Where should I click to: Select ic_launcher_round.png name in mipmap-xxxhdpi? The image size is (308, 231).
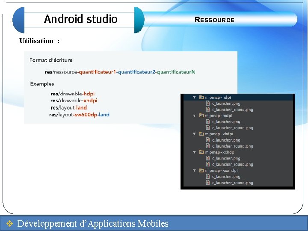232,183
